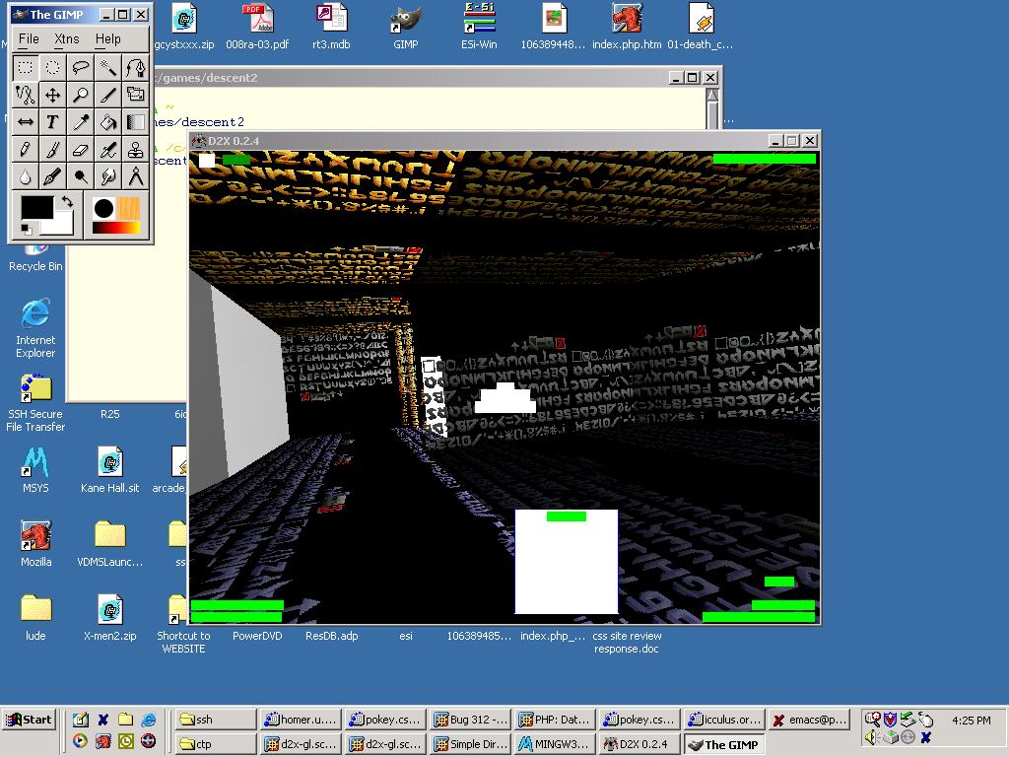Click the white background color swatch
This screenshot has height=757, width=1009.
tap(62, 226)
